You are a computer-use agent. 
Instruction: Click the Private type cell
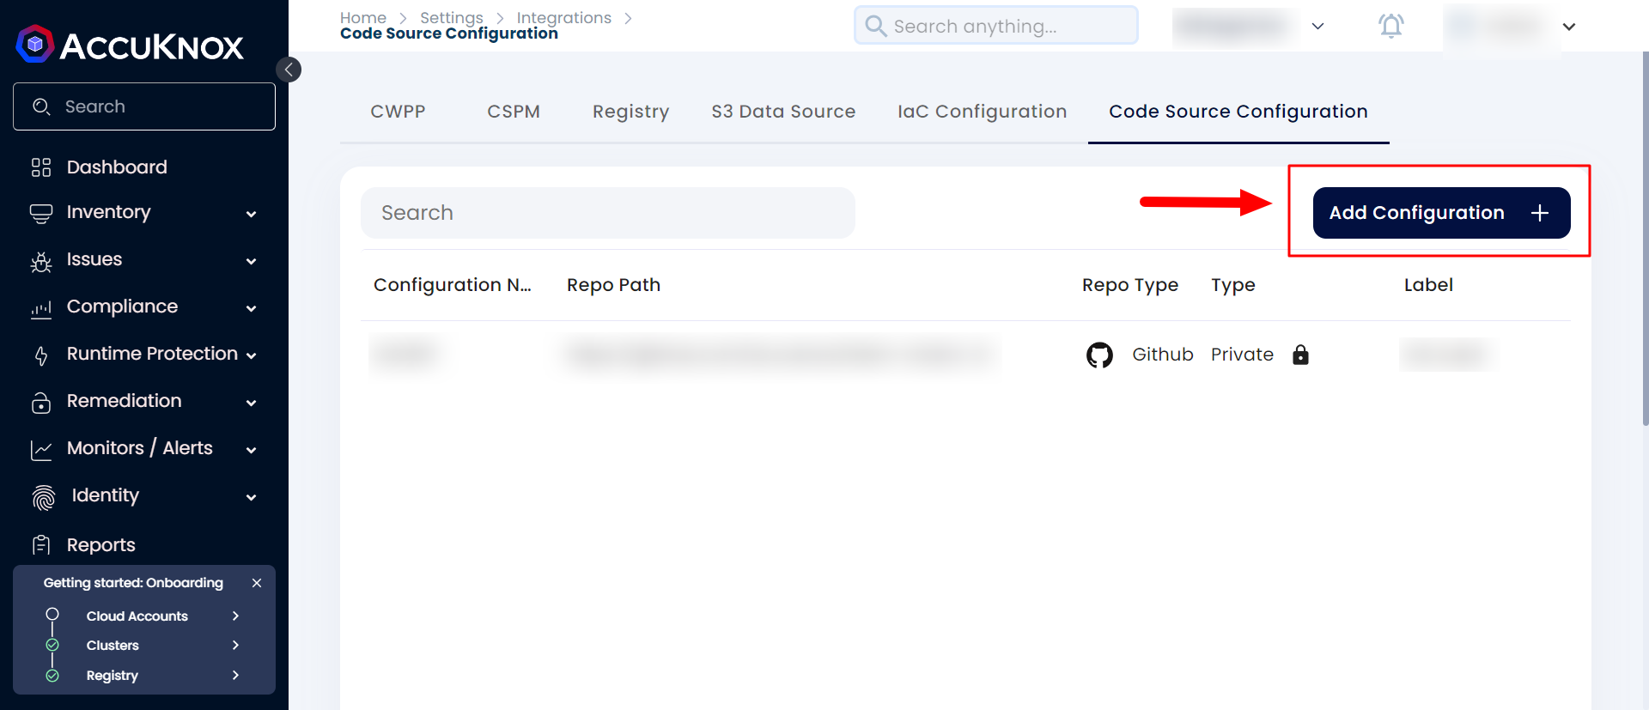(x=1243, y=355)
